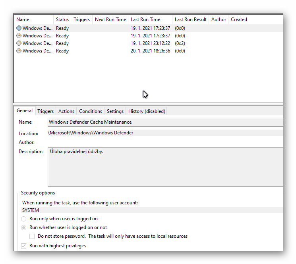The height and width of the screenshot is (264, 296).
Task: Sort by the Triggers column header
Action: (81, 19)
